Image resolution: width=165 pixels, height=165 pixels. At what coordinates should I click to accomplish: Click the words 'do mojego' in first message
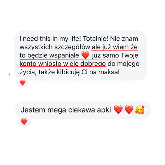pos(123,64)
